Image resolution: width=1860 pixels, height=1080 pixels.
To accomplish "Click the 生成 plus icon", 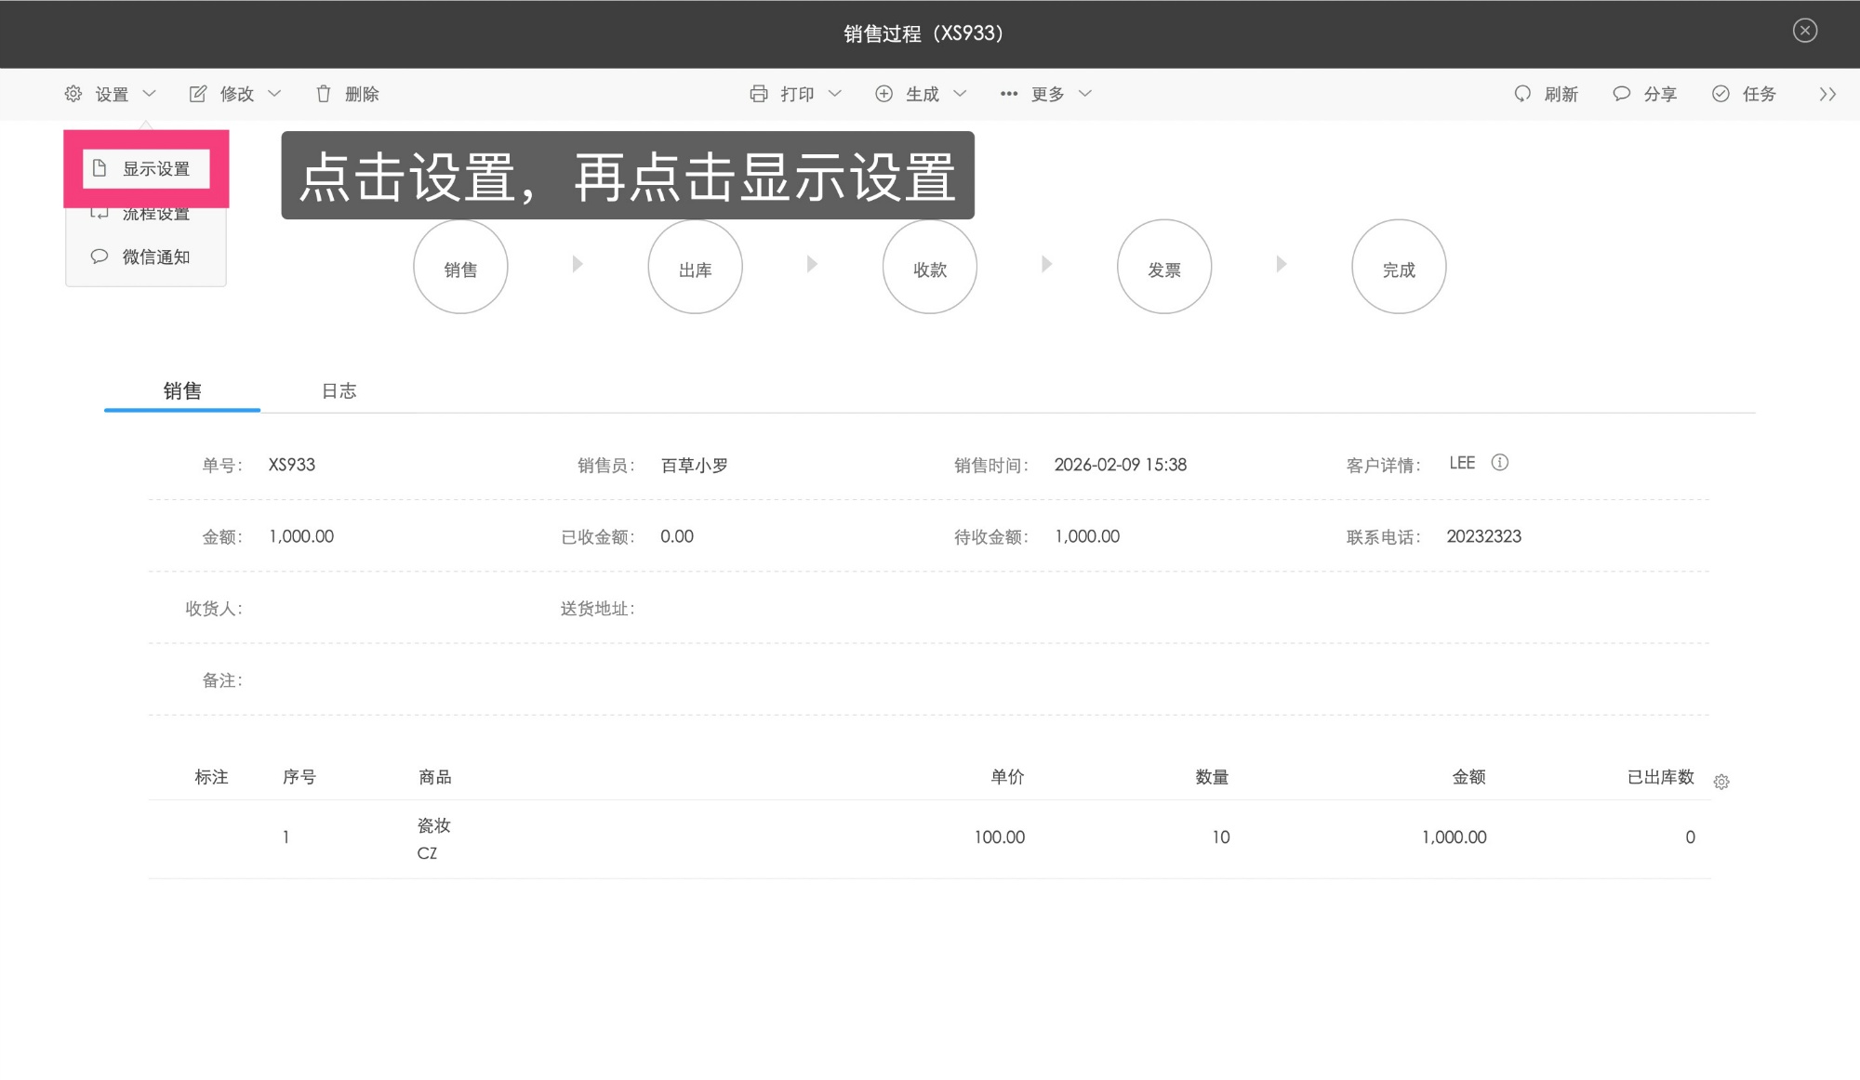I will pos(883,93).
